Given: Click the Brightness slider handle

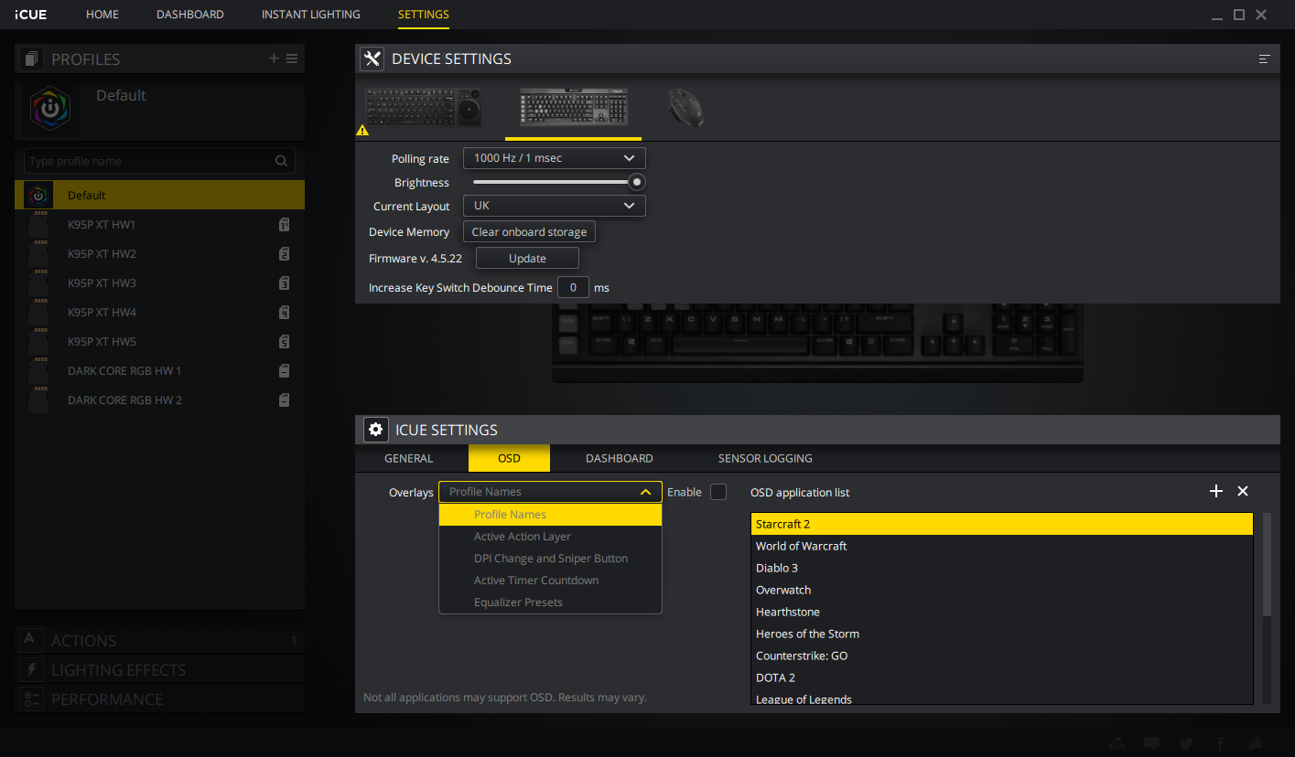Looking at the screenshot, I should pyautogui.click(x=637, y=182).
